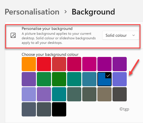
Task: Go back to Personalisation breadcrumb
Action: point(32,12)
